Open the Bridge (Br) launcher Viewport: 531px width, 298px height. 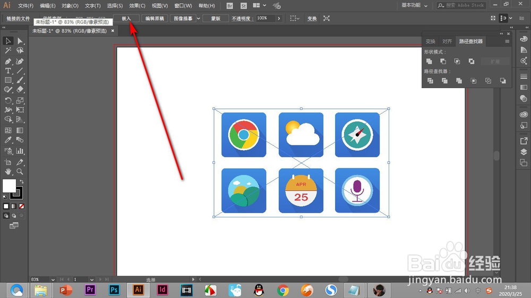[x=229, y=6]
